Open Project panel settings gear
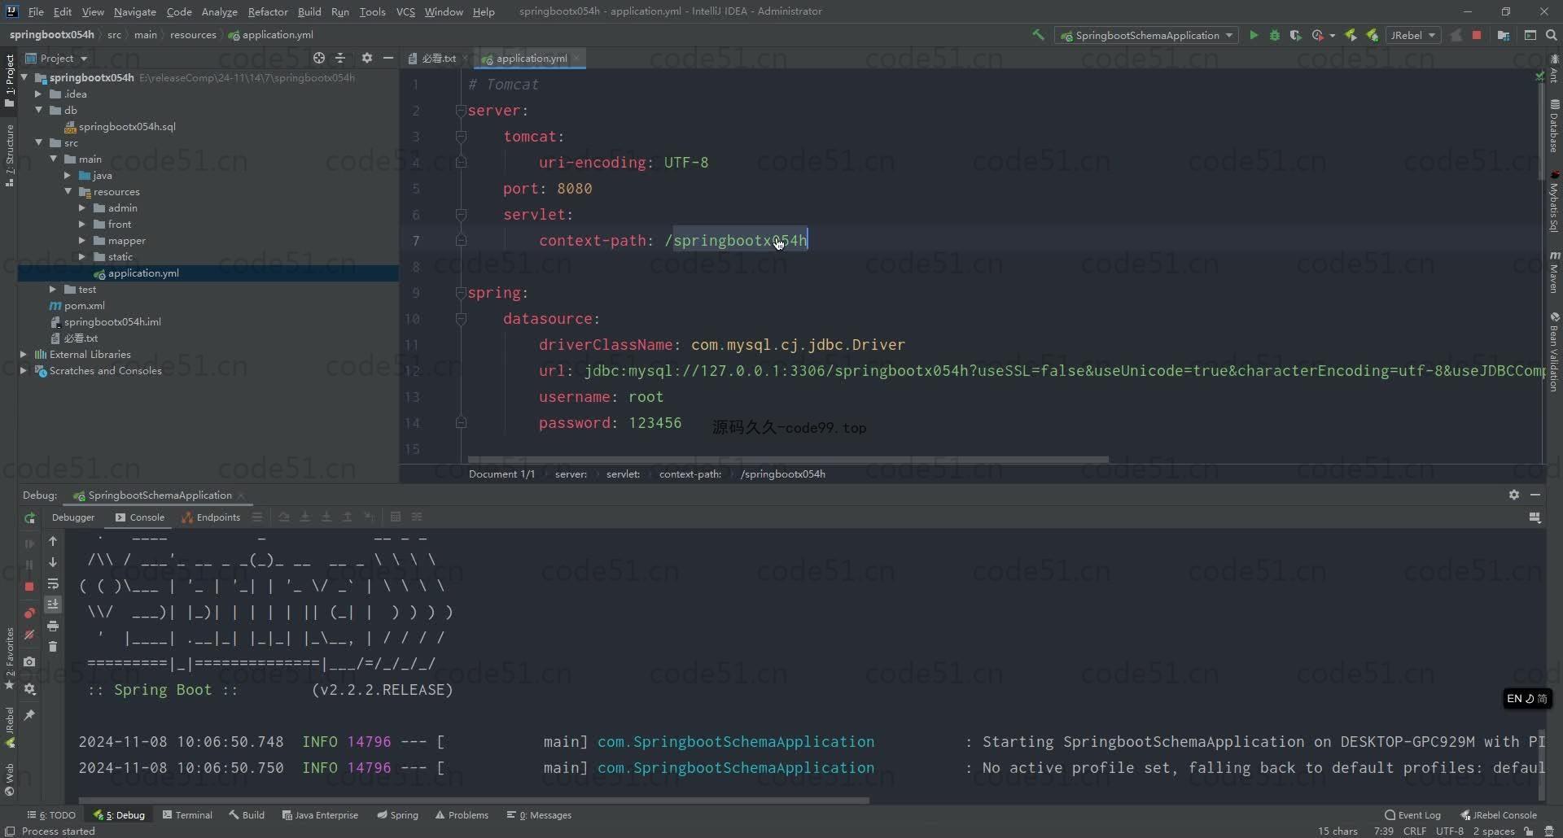The width and height of the screenshot is (1563, 838). [x=366, y=58]
